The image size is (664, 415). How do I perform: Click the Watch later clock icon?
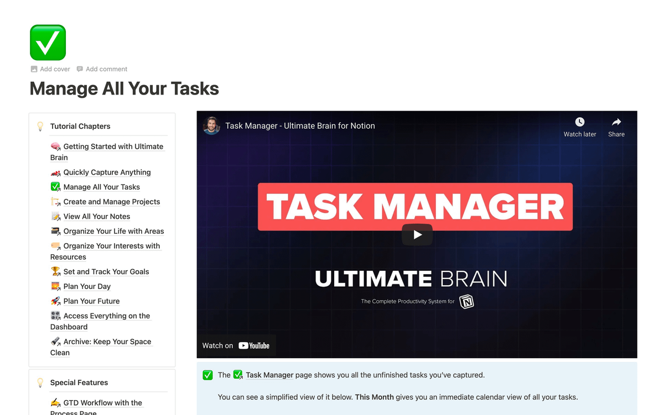579,122
